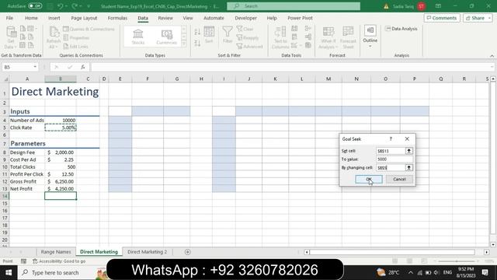Click the Get Data icon
This screenshot has width=497, height=280.
[x=11, y=37]
